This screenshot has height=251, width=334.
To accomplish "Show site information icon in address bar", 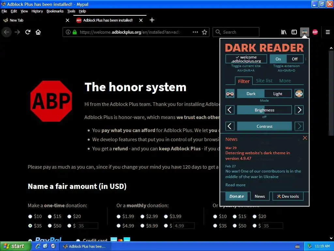I will click(68, 32).
